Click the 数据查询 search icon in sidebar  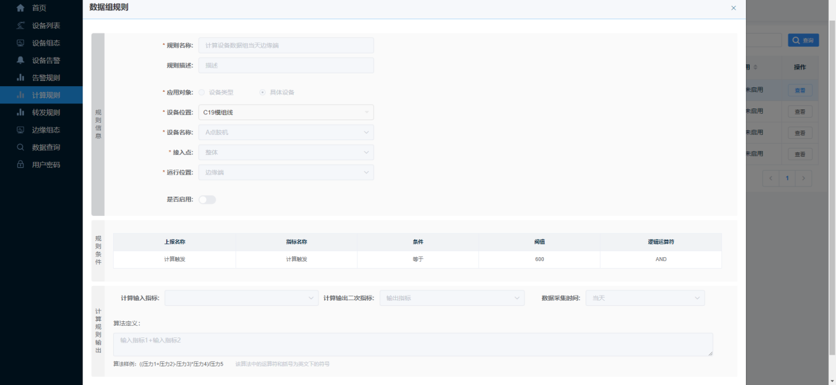[x=21, y=147]
